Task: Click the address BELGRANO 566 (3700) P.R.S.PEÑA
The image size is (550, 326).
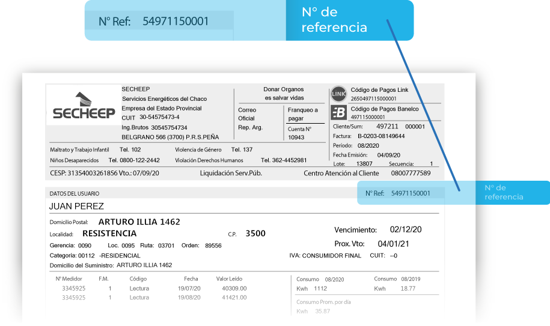Action: (170, 137)
